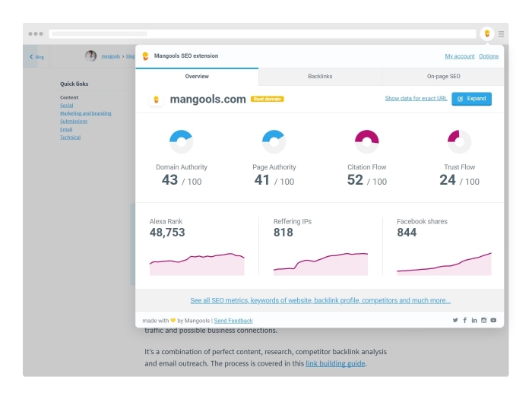Open link building guide link
532x399 pixels.
pyautogui.click(x=335, y=363)
